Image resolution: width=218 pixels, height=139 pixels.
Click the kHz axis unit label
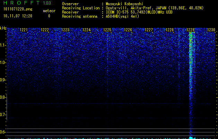click(x=3, y=28)
